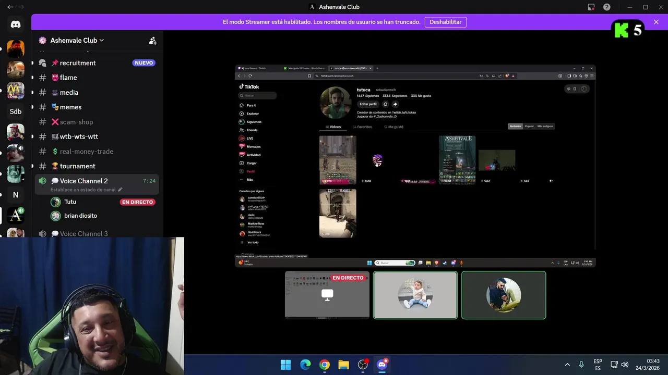Open the memes text channel

click(97, 107)
